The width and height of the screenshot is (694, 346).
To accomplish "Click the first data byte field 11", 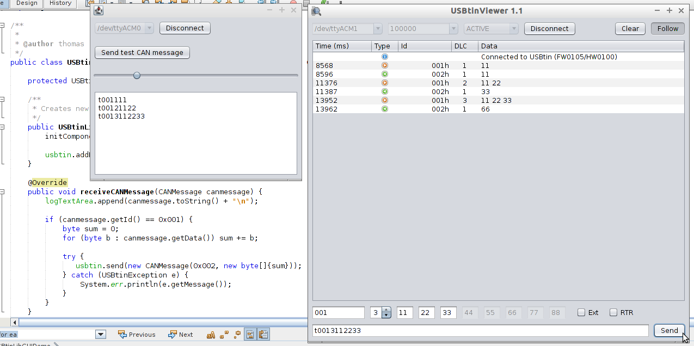I will (x=405, y=313).
